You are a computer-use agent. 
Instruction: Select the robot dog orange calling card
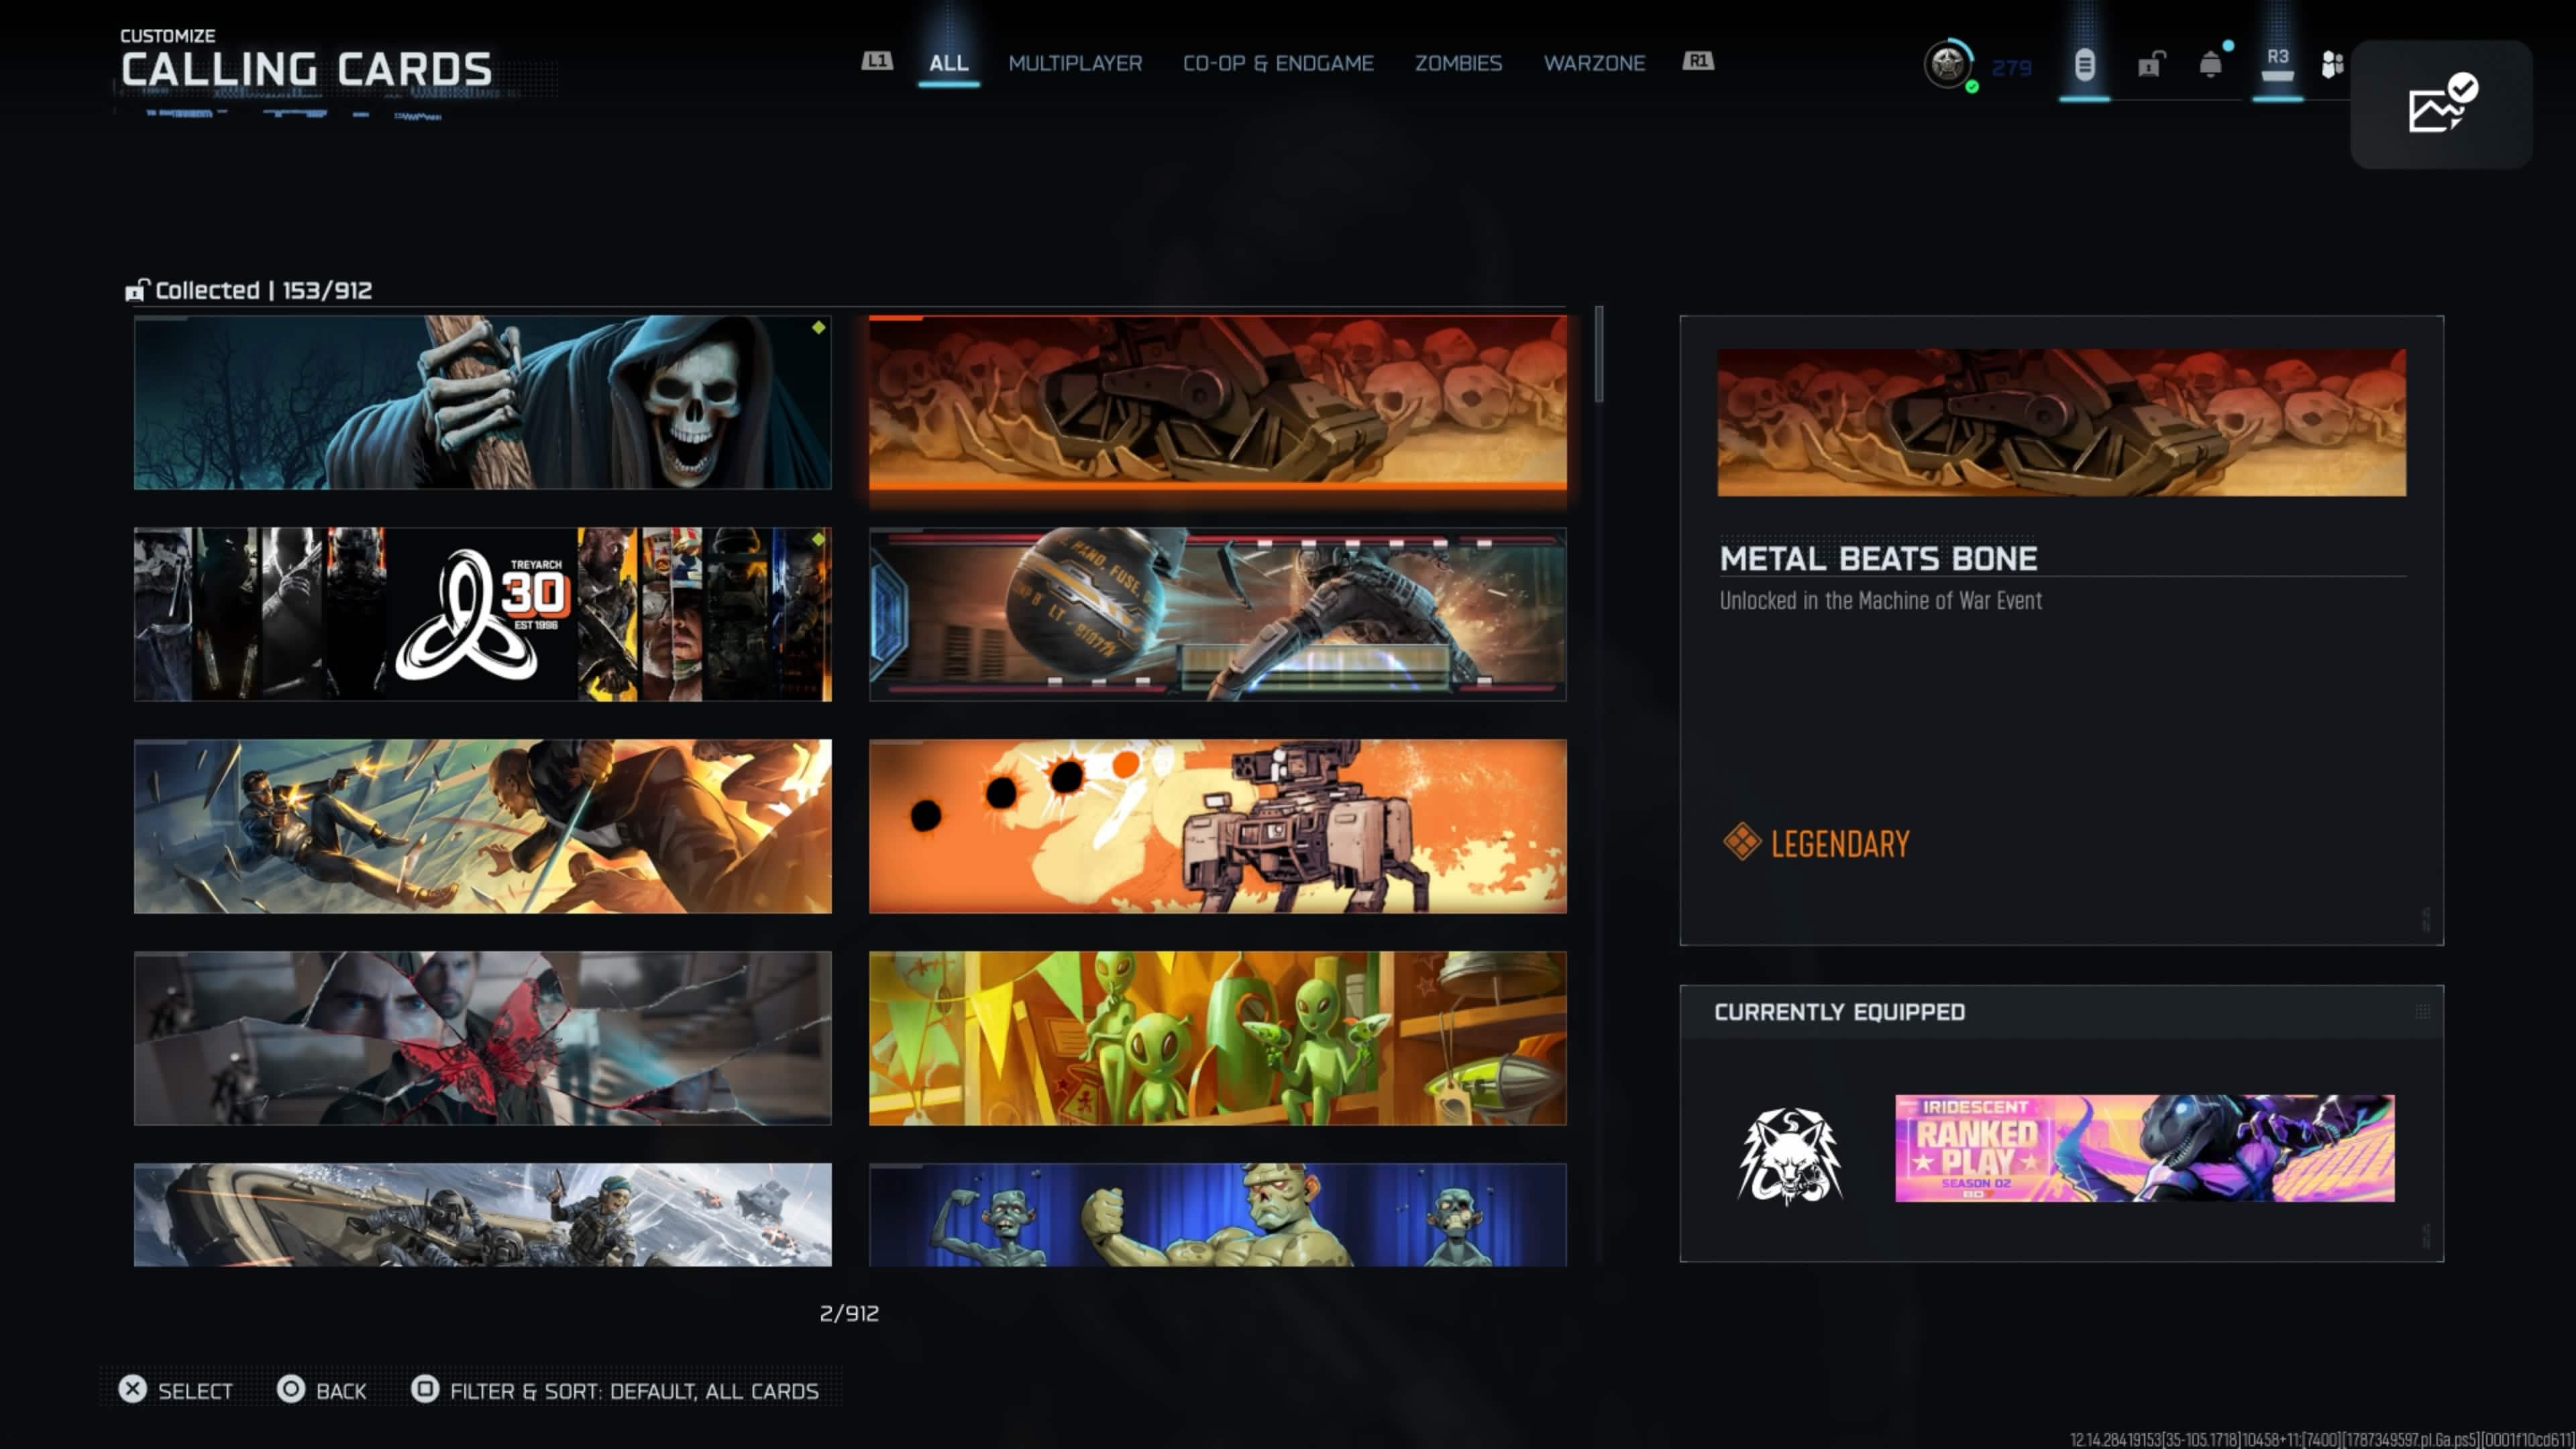pyautogui.click(x=1217, y=826)
